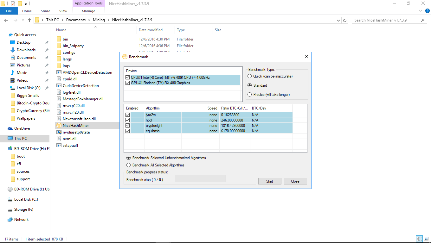
Task: Open Music from the sidebar icon
Action: tap(13, 73)
